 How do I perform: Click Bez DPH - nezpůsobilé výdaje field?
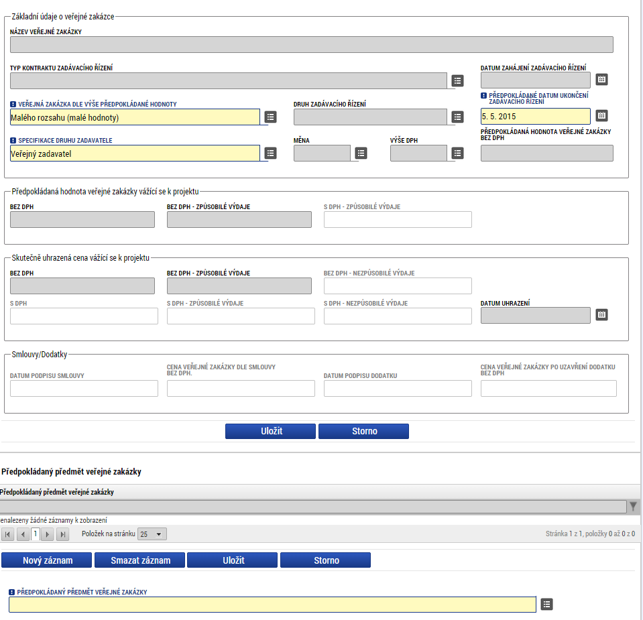coord(398,286)
